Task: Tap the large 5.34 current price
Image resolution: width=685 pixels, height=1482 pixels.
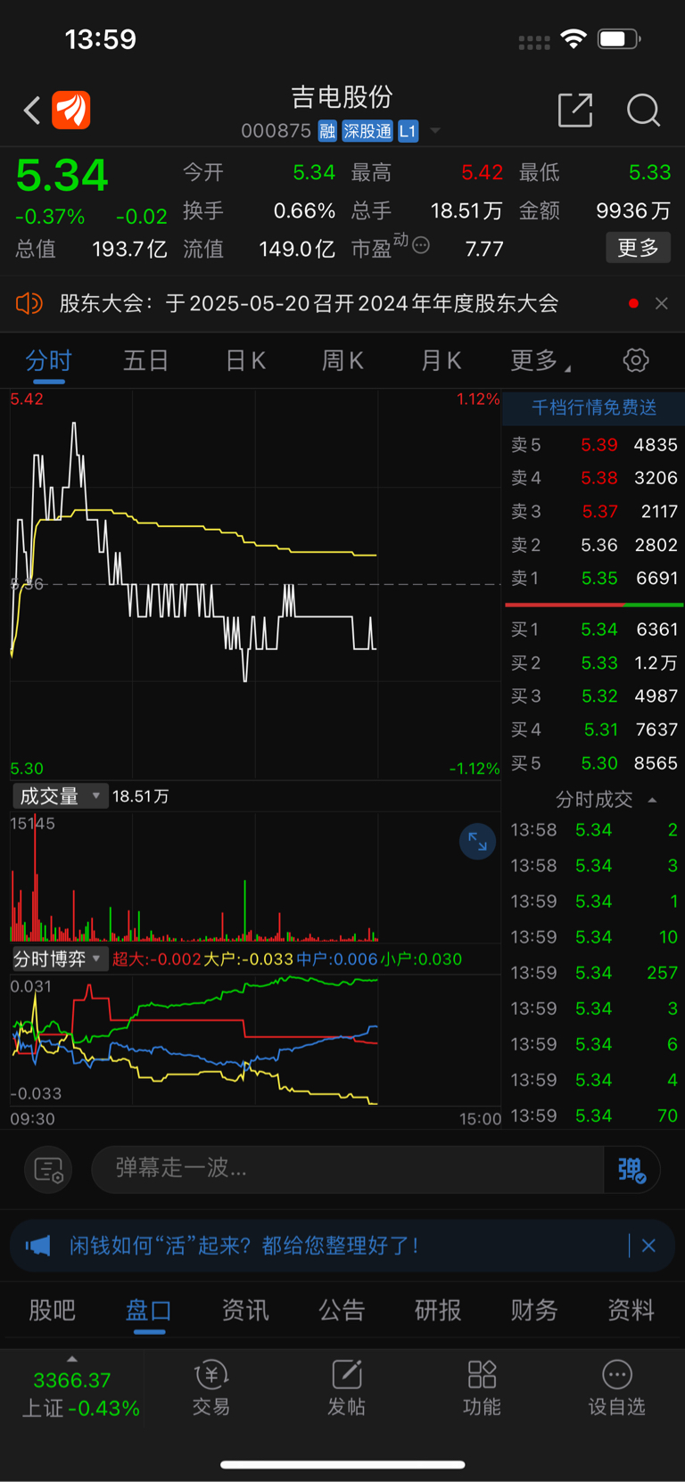Action: [x=62, y=176]
